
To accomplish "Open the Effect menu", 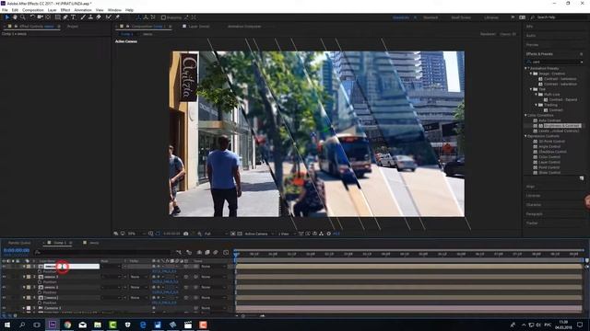I will click(65, 10).
